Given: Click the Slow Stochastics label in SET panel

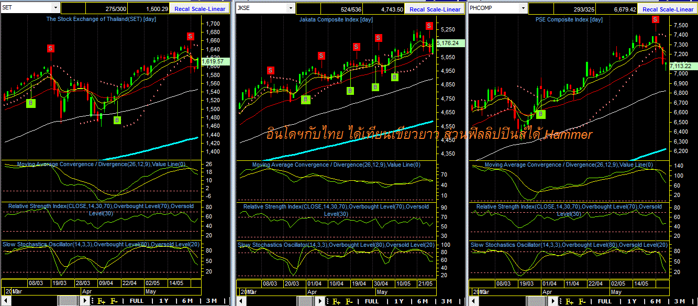Looking at the screenshot, I should pyautogui.click(x=101, y=245).
